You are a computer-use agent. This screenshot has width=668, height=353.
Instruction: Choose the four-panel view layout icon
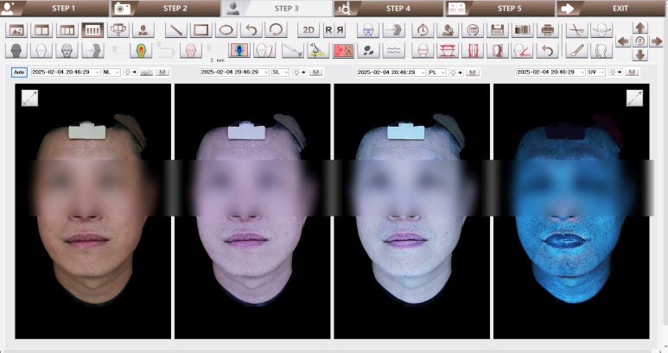click(92, 29)
